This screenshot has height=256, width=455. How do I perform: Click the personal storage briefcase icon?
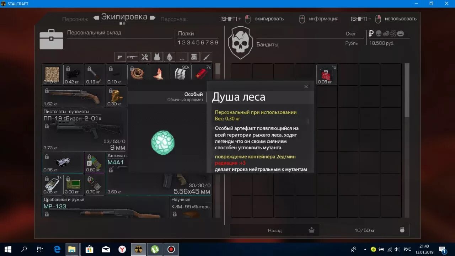click(51, 39)
